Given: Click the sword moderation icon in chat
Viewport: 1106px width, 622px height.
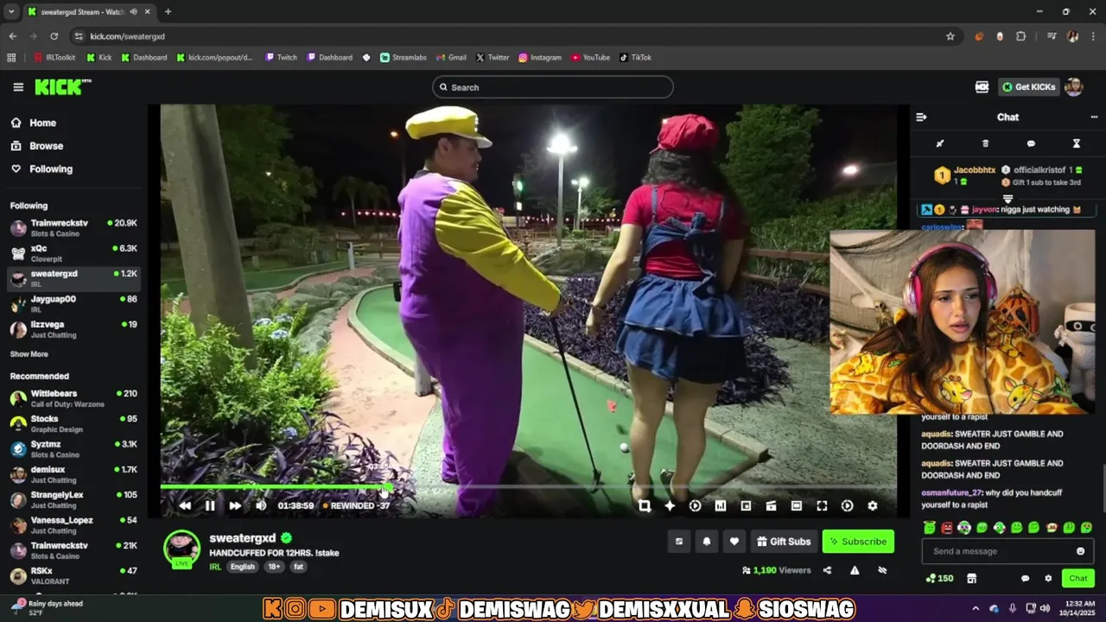Looking at the screenshot, I should (x=940, y=143).
